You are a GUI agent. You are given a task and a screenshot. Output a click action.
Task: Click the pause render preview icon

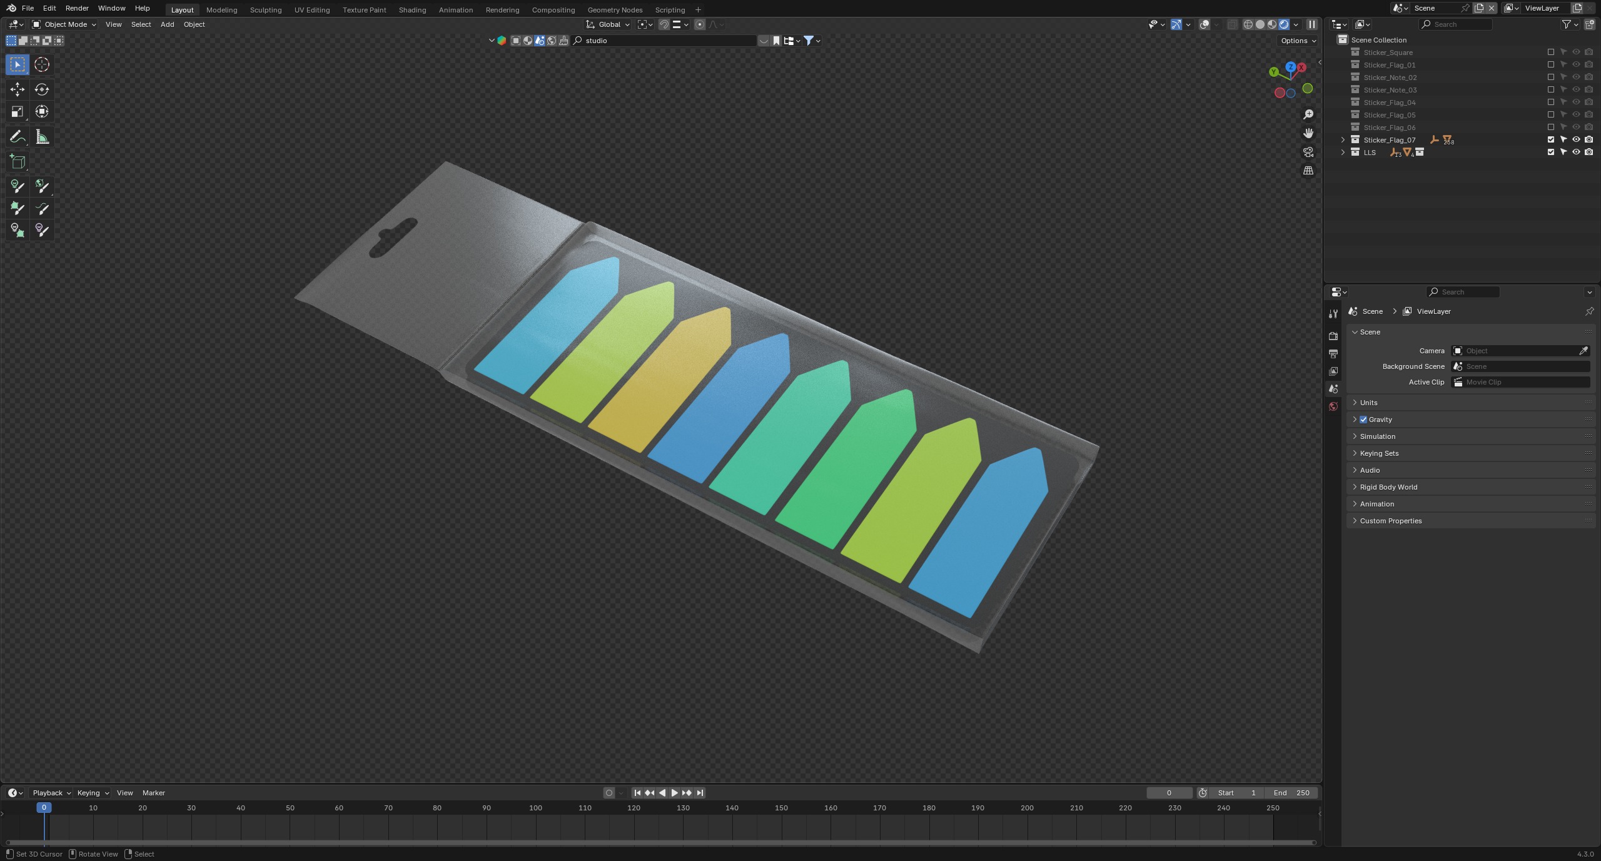1312,24
